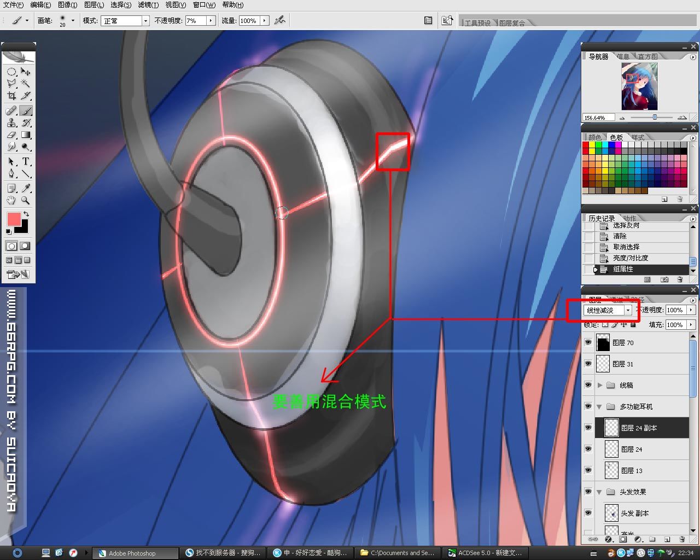Screen dimensions: 700x560
Task: Select the Pen tool
Action: pyautogui.click(x=11, y=174)
